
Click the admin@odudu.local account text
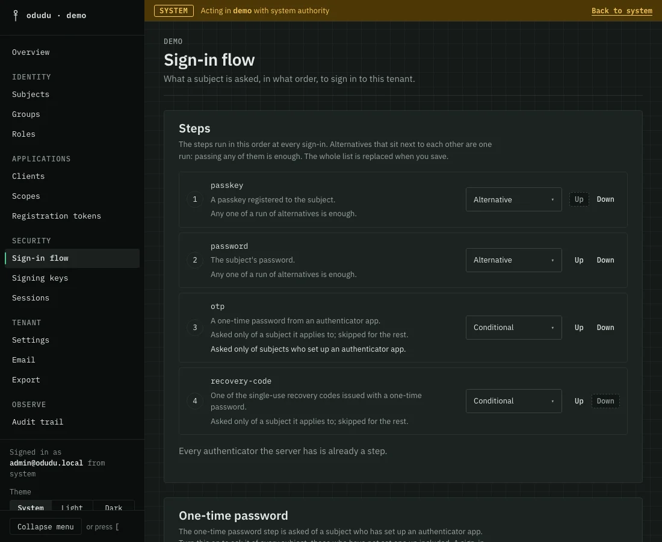pyautogui.click(x=46, y=463)
